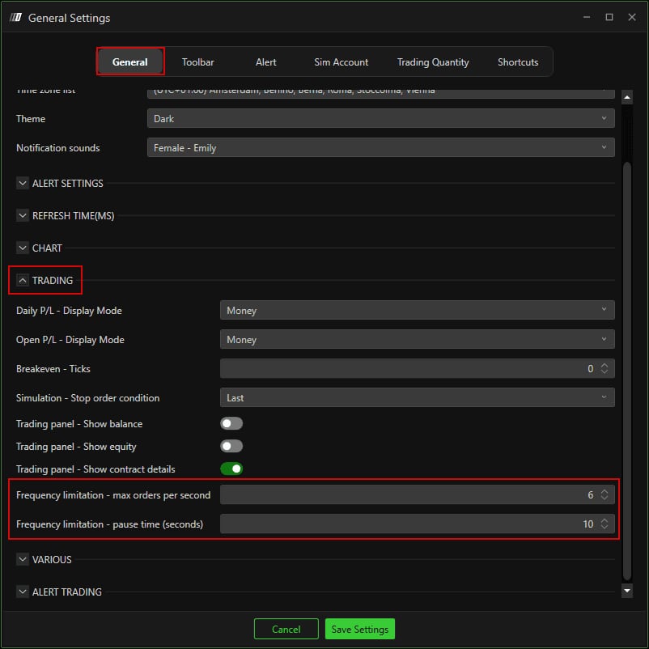Open Daily P/L - Display Mode dropdown

coord(418,311)
